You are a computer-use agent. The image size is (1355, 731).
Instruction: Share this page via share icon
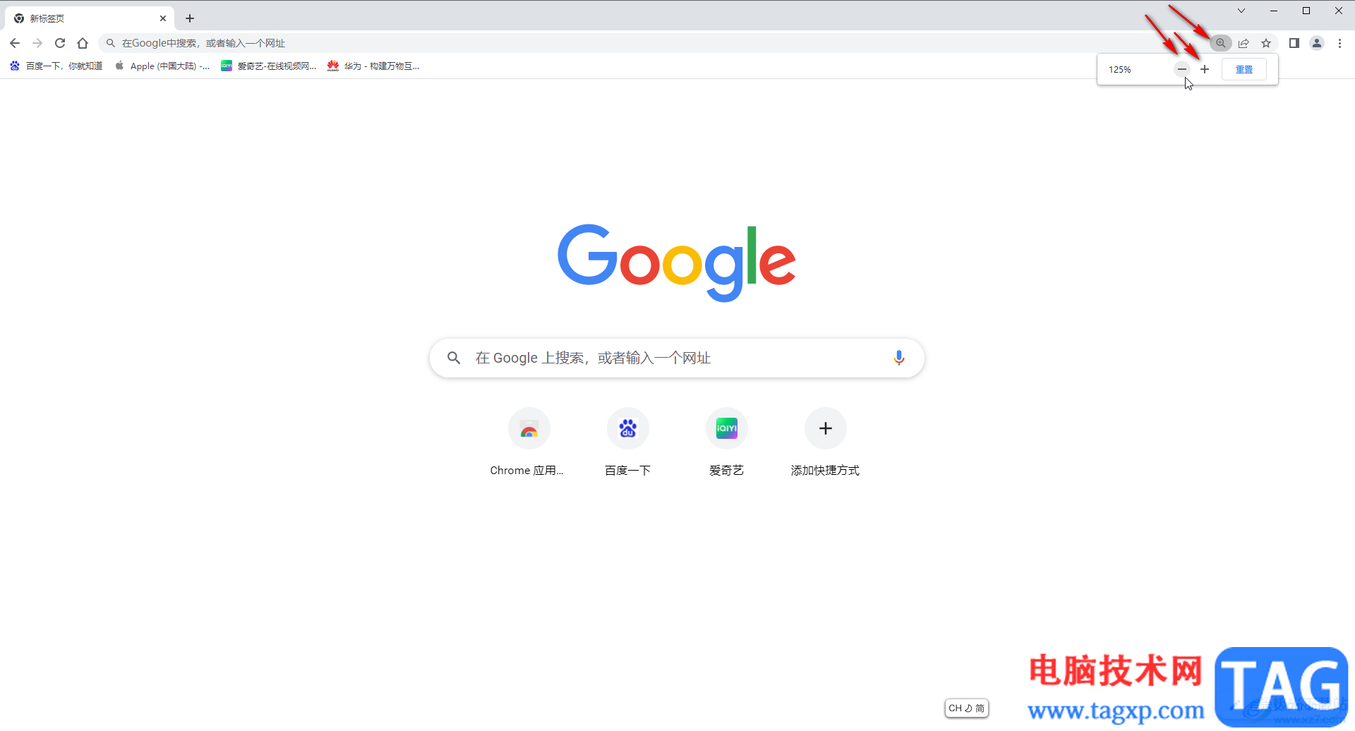coord(1243,43)
